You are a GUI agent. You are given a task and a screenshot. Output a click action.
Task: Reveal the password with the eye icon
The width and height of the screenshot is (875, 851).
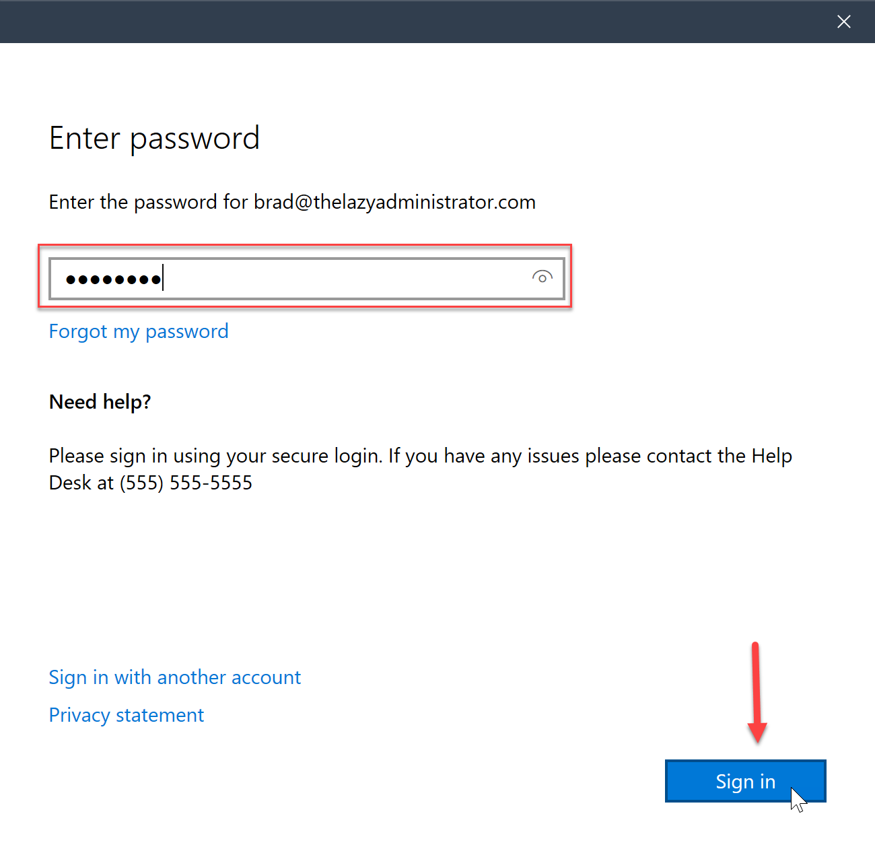pos(542,277)
